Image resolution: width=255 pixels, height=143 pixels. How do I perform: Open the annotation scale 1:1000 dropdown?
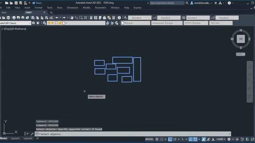pyautogui.click(x=221, y=139)
